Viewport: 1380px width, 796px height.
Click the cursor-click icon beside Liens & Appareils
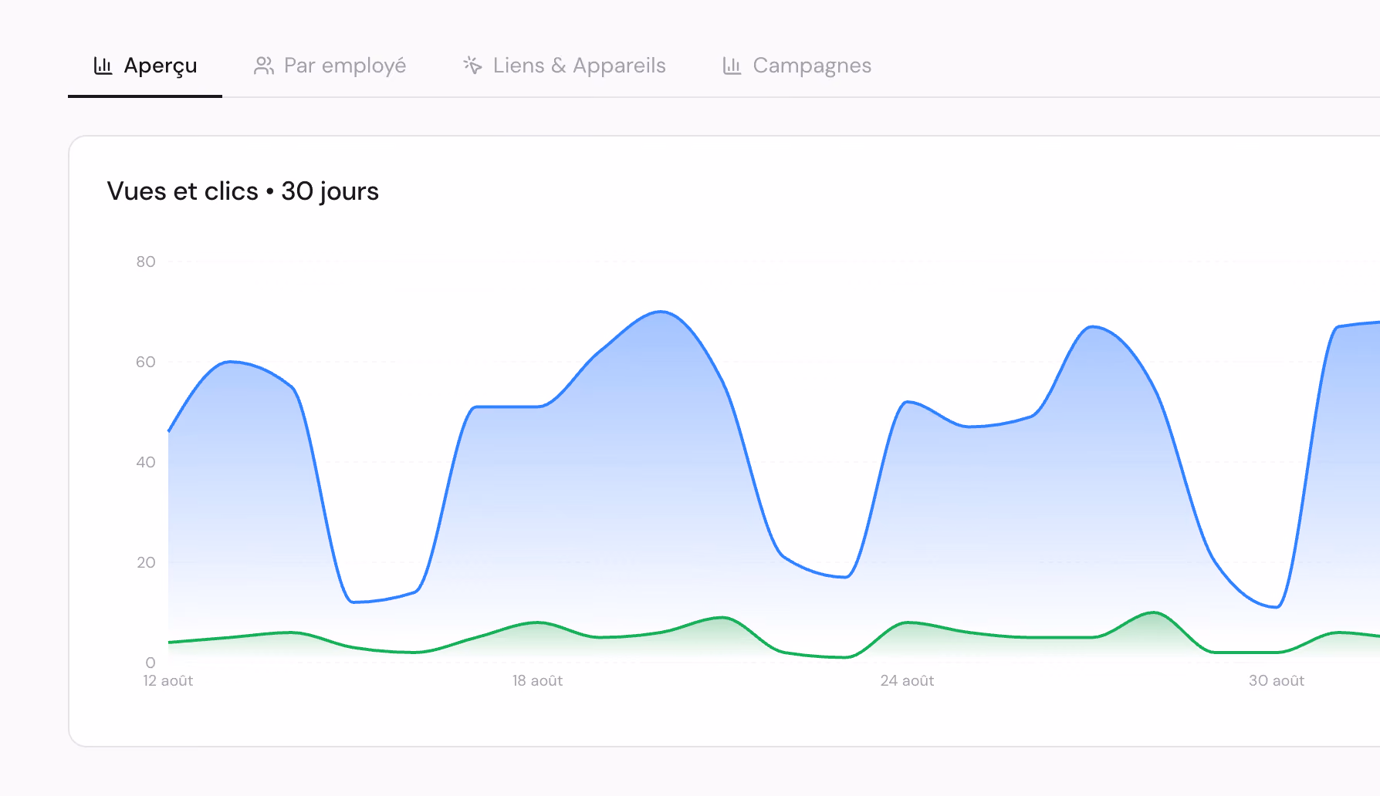[472, 66]
